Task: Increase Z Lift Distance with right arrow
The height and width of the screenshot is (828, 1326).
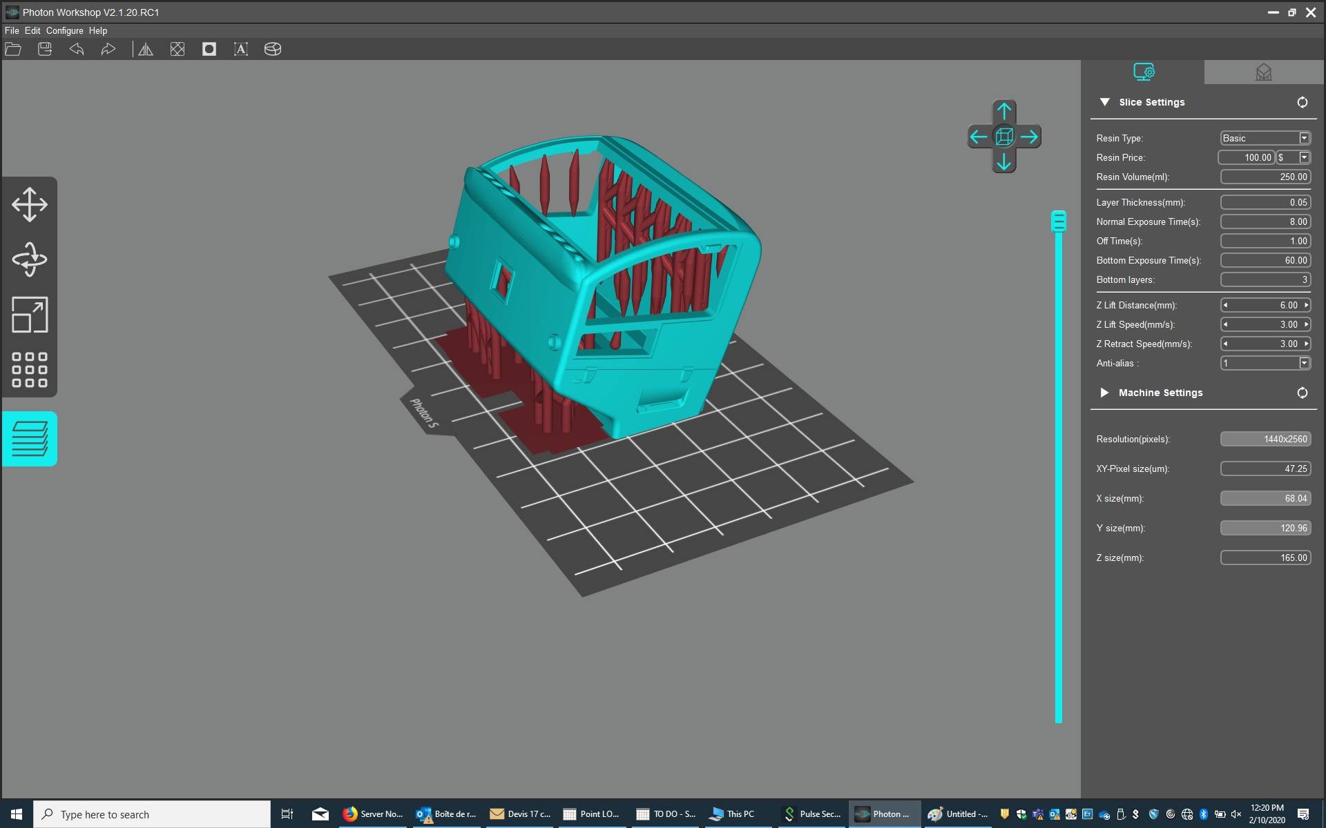Action: pos(1306,305)
